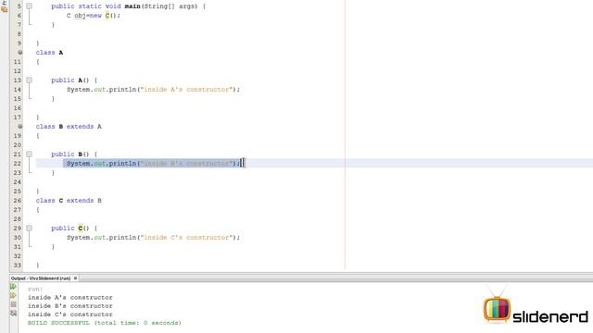Image resolution: width=593 pixels, height=333 pixels.
Task: Click the 'public B() {' constructor line
Action: coord(74,154)
